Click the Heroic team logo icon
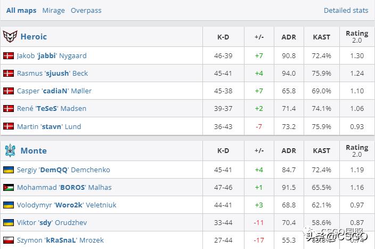 [x=10, y=37]
